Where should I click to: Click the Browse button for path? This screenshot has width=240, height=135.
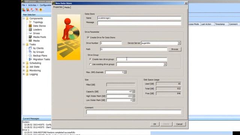(175, 49)
